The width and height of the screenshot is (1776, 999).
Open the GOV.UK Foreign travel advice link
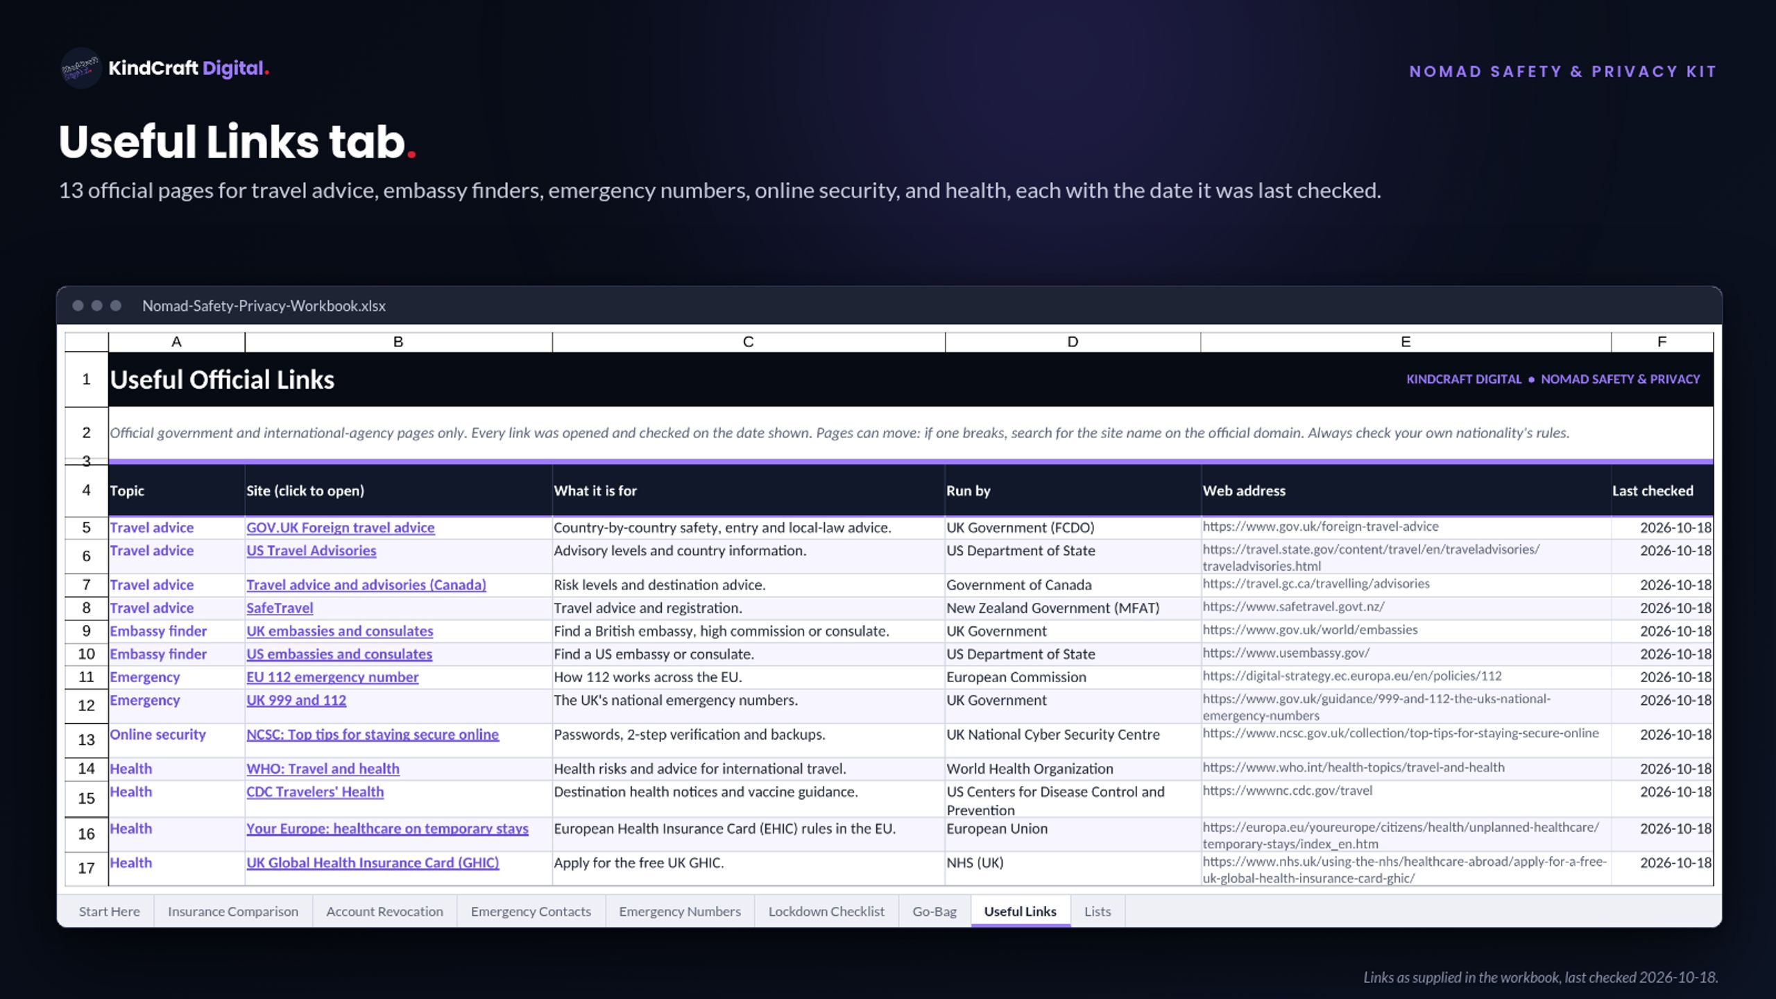coord(340,527)
